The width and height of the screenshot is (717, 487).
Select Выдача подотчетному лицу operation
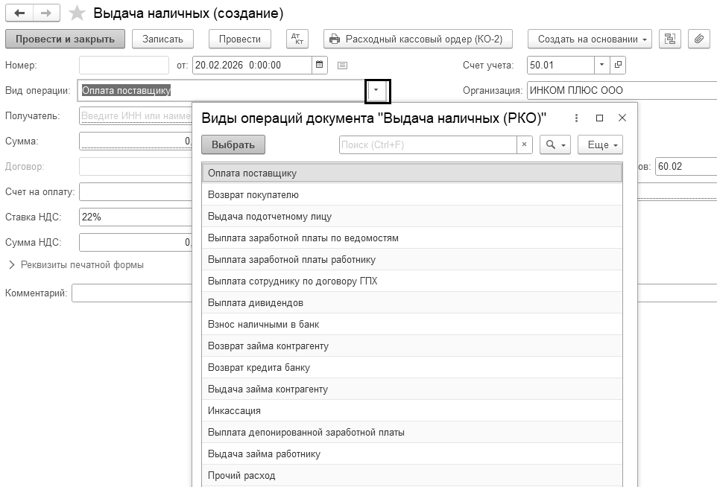[412, 216]
